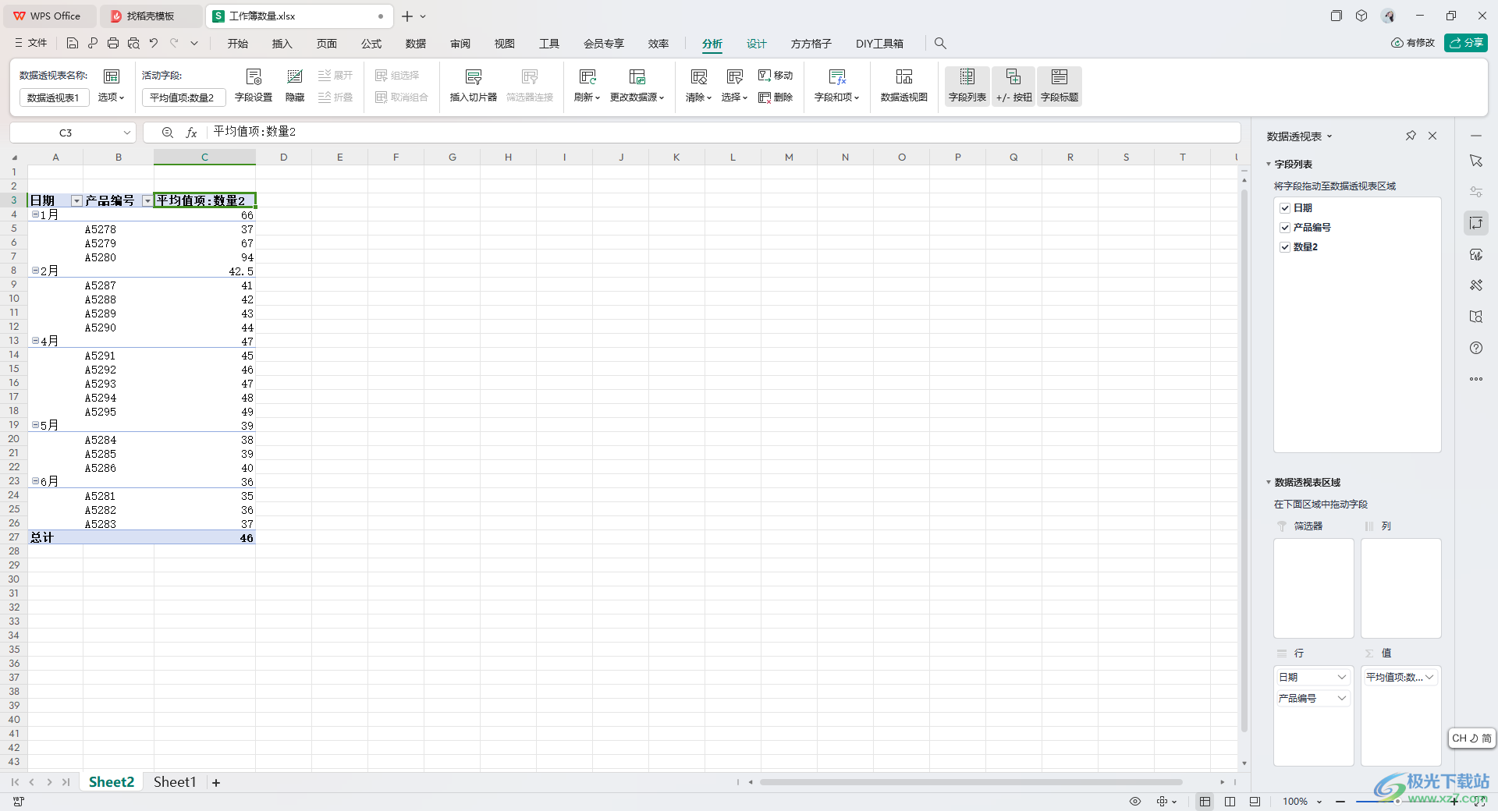Collapse the 2月 group in pivot table

click(x=35, y=271)
